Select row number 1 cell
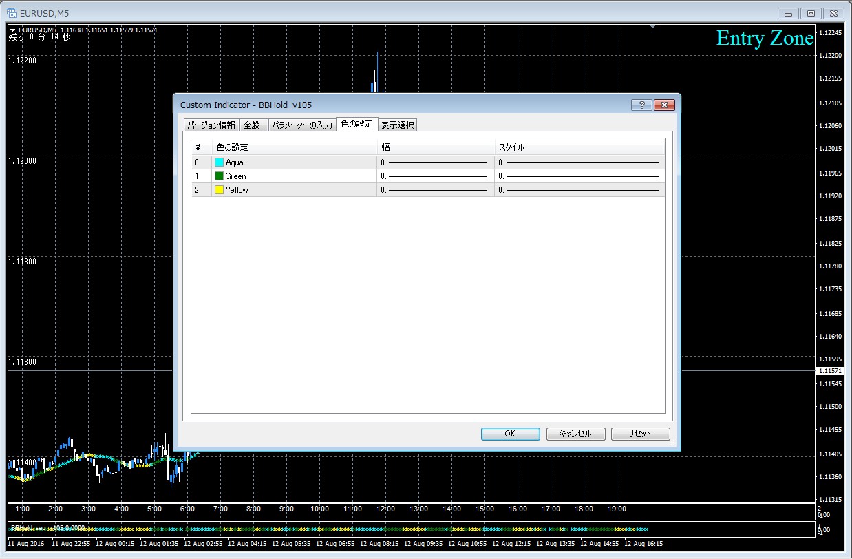This screenshot has height=559, width=852. 202,176
